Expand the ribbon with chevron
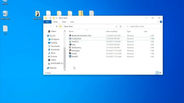The height and width of the screenshot is (103, 184). [x=158, y=22]
